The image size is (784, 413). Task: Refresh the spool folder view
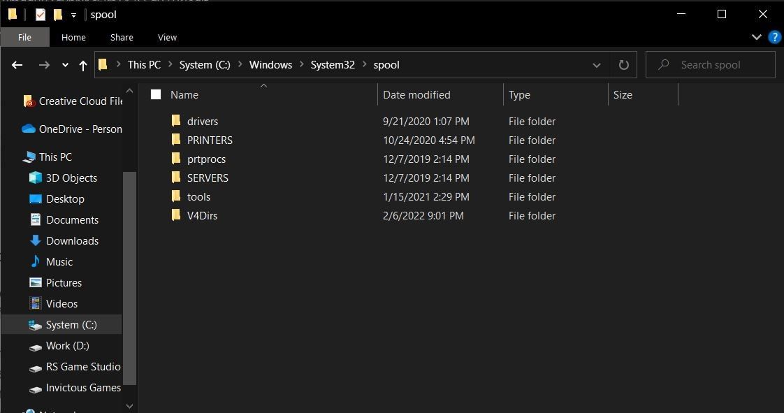pos(624,65)
